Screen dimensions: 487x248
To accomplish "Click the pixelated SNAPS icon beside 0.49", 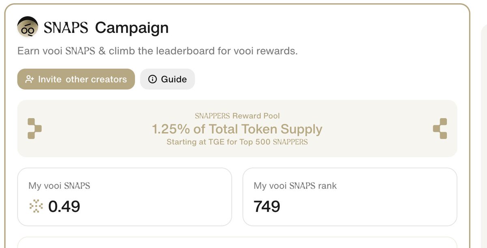I will click(x=37, y=207).
